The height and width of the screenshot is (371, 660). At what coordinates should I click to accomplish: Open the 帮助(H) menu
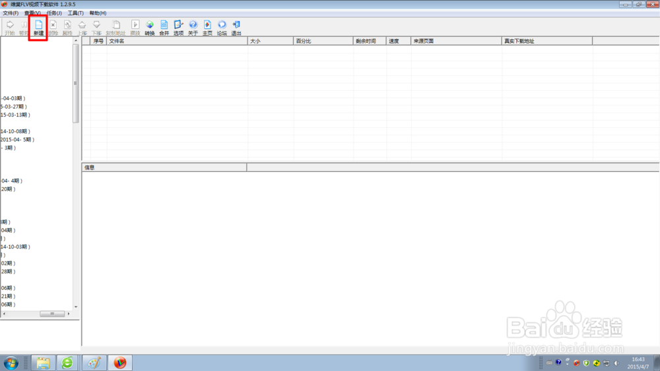tap(98, 13)
